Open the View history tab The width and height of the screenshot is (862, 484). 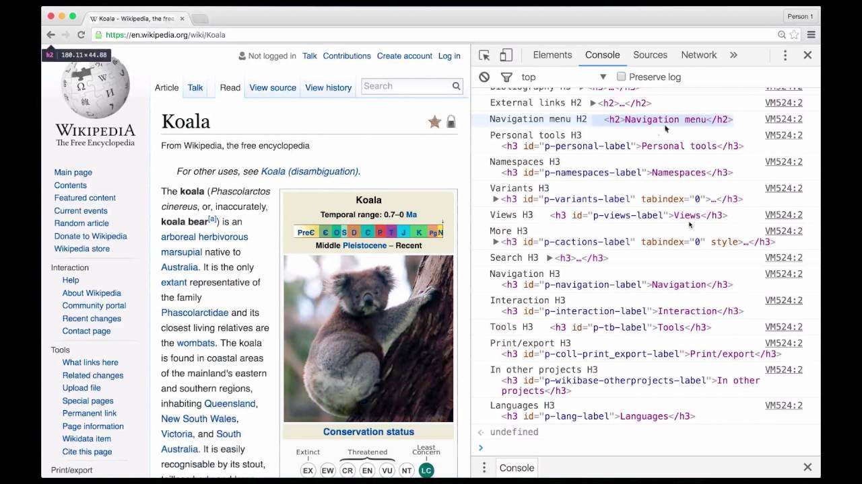click(x=328, y=87)
